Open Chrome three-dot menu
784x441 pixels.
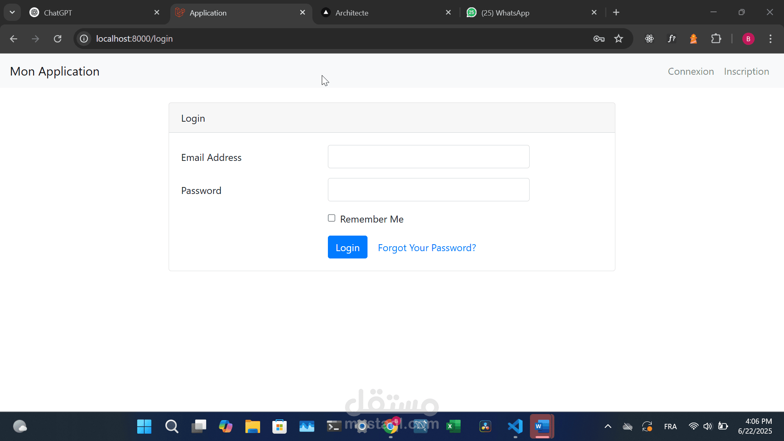pos(771,39)
